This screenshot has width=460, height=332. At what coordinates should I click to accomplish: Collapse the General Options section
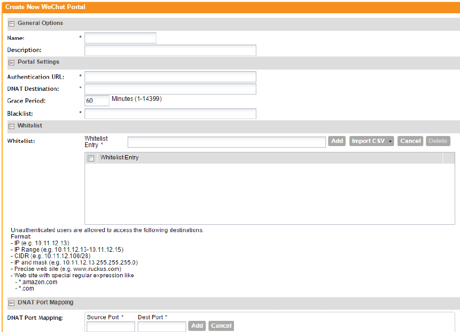(11, 24)
